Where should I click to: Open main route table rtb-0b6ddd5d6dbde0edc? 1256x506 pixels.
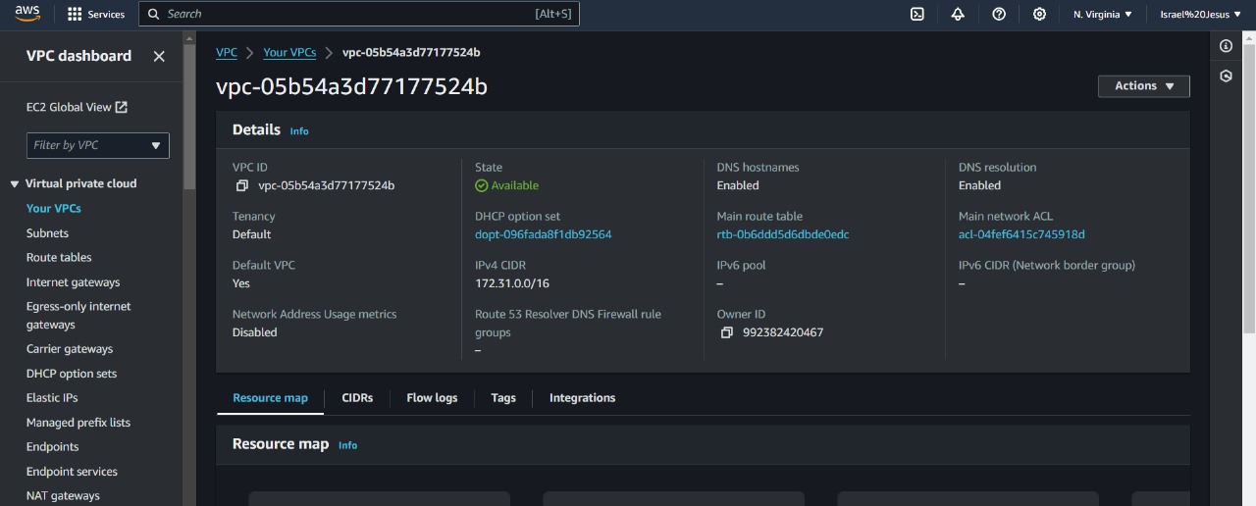point(783,234)
